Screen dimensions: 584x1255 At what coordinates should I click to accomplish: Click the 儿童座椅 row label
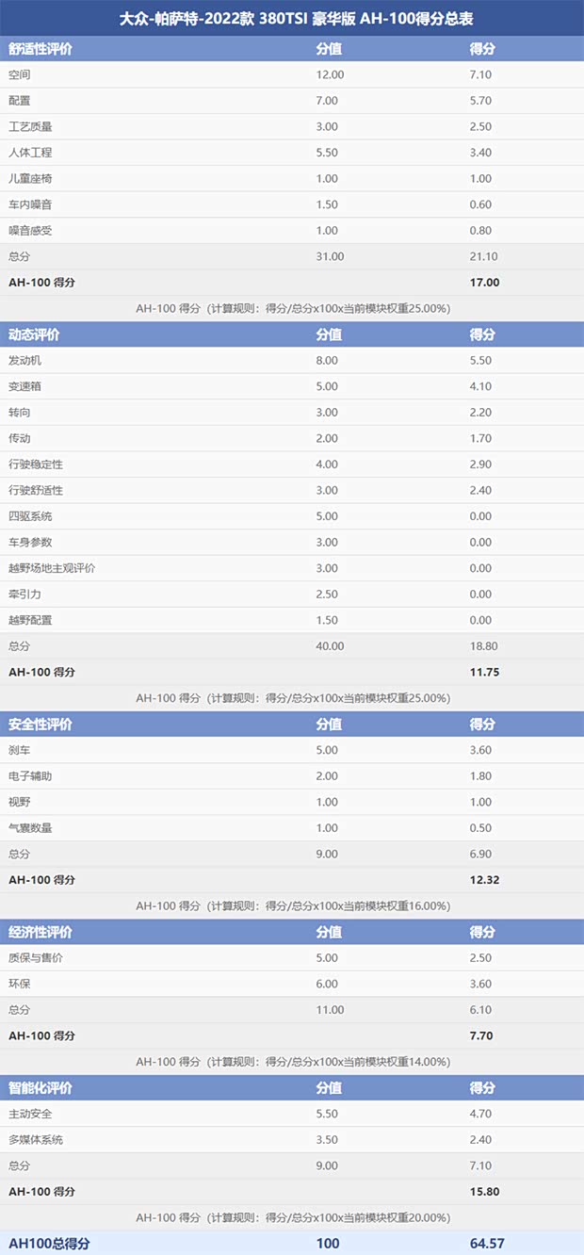click(30, 178)
